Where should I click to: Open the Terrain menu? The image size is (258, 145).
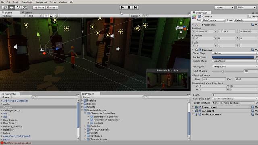(53, 2)
